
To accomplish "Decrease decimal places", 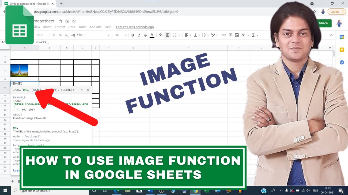I will pyautogui.click(x=67, y=35).
